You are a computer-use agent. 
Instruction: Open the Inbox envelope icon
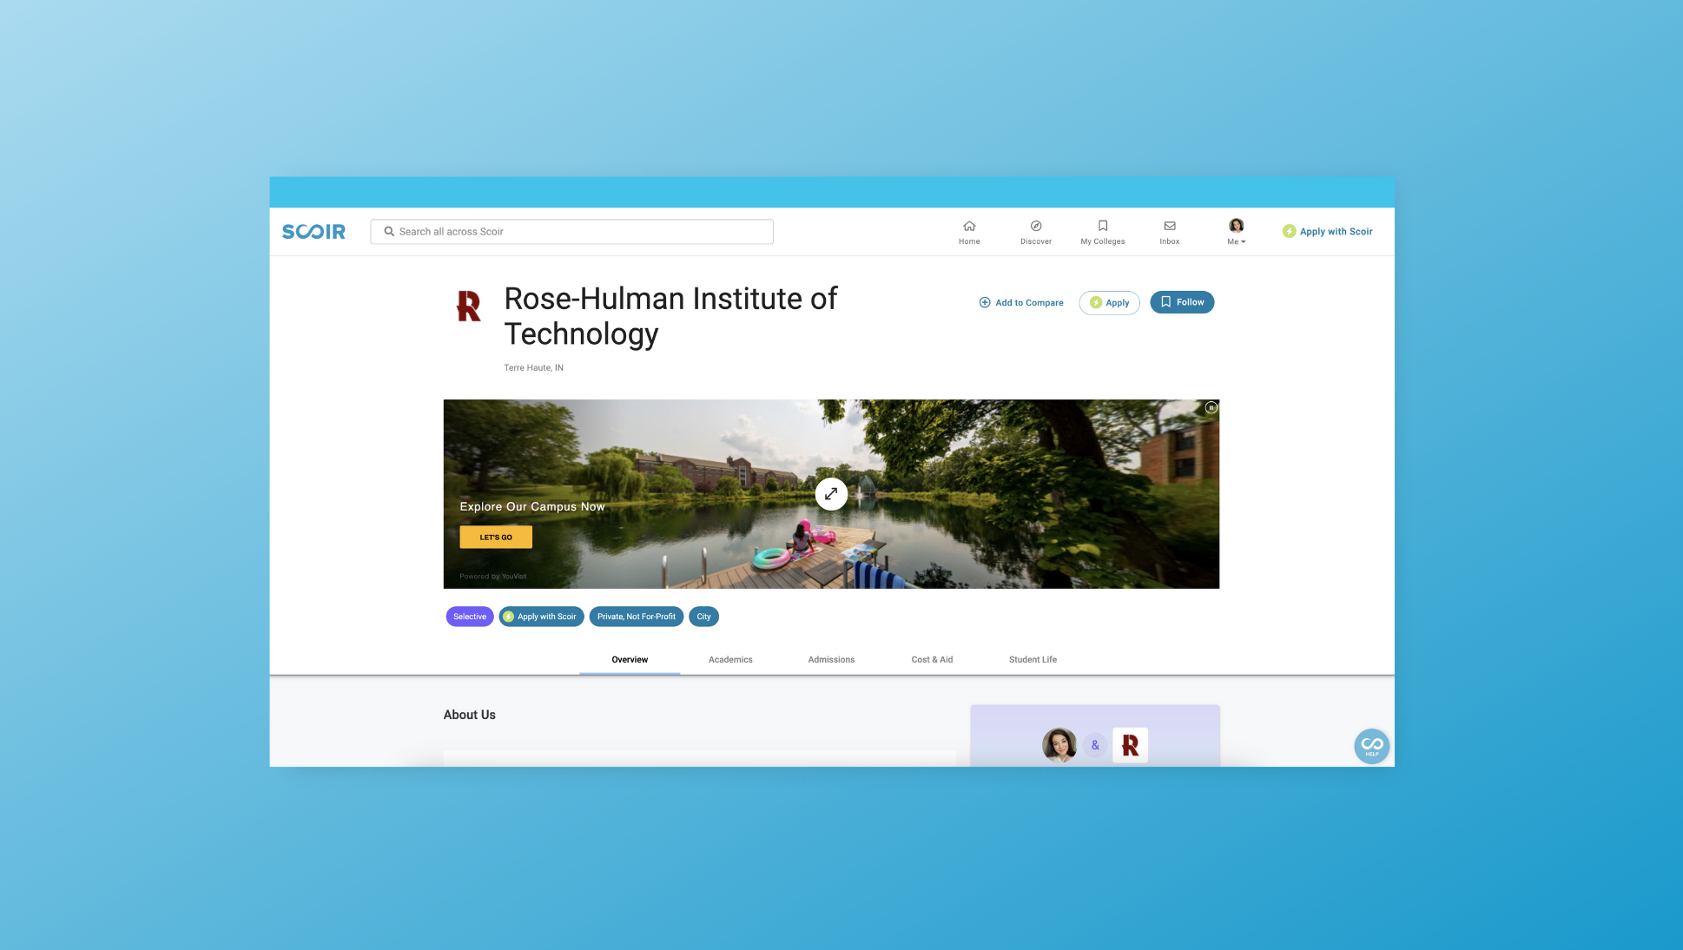point(1170,226)
